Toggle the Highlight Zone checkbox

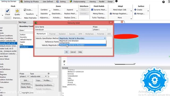[x=20, y=93]
